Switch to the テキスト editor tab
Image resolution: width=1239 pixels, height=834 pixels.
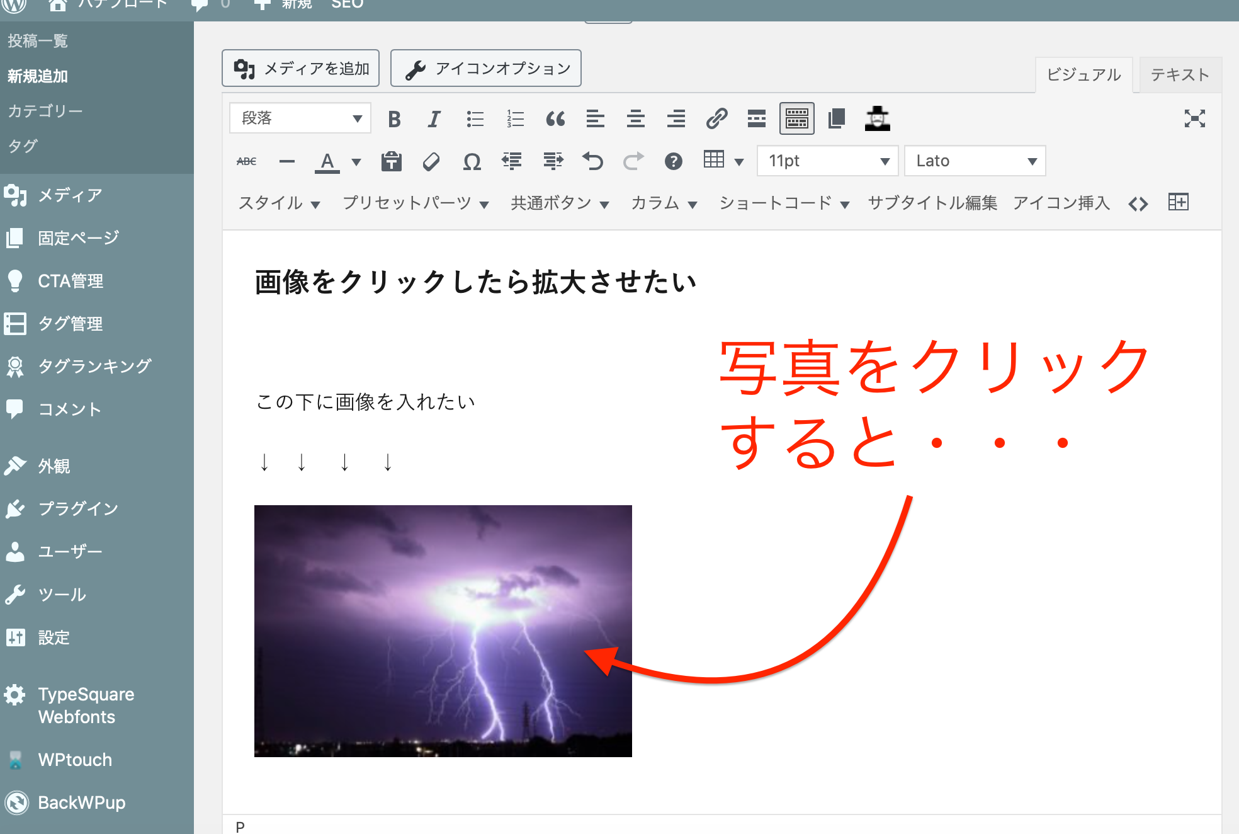coord(1179,75)
